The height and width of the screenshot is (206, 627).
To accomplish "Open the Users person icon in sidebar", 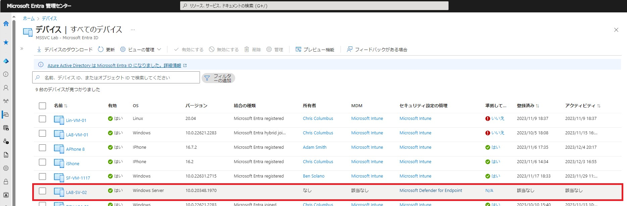I will click(6, 88).
